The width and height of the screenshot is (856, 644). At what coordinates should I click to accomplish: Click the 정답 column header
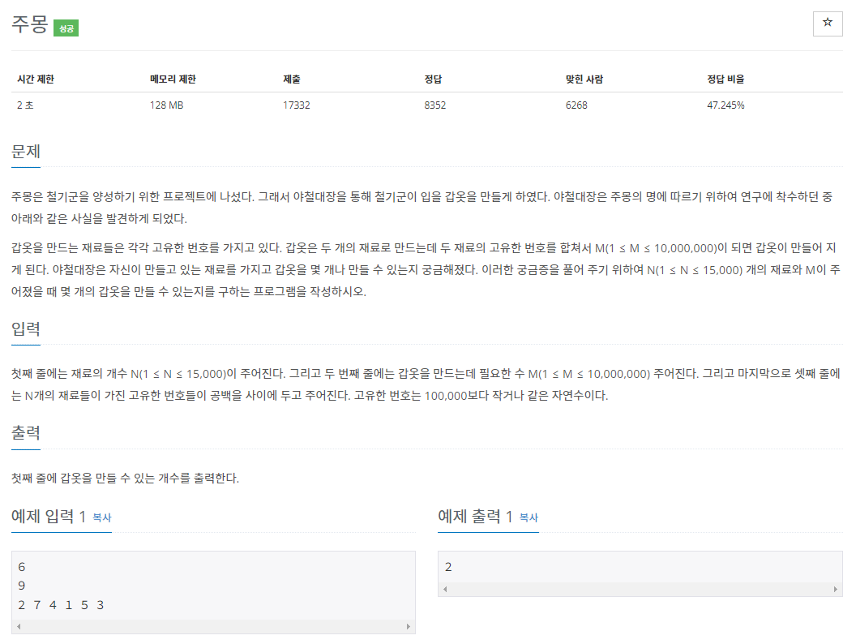pos(433,79)
